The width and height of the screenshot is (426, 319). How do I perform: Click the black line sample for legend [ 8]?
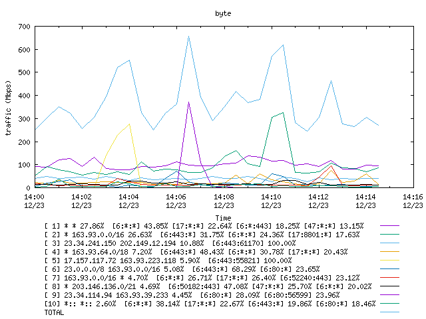point(389,286)
